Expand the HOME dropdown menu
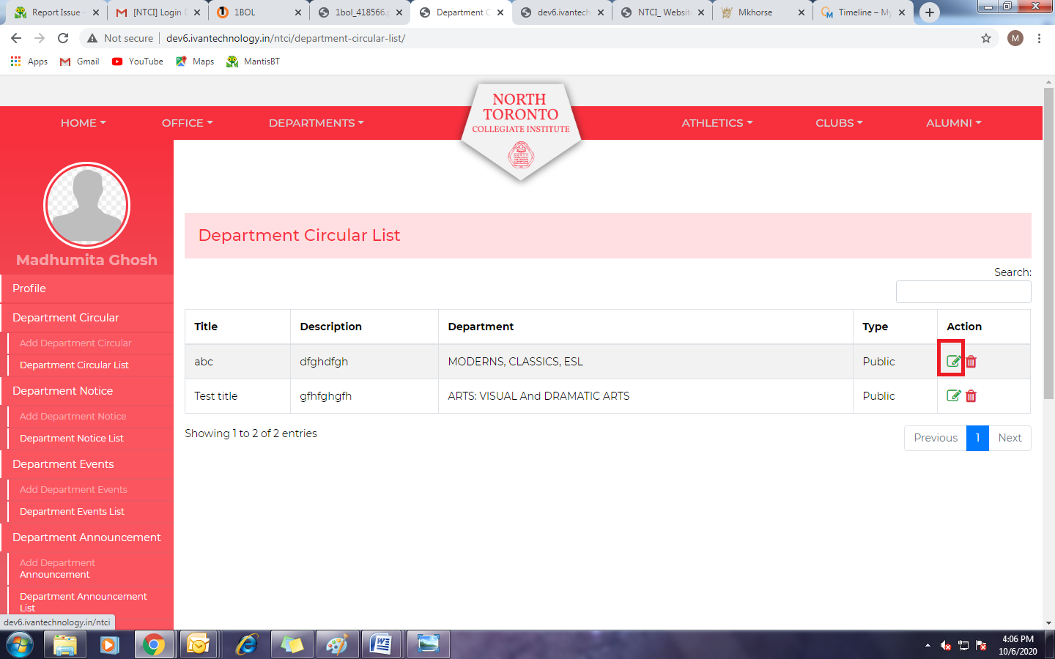This screenshot has width=1055, height=659. click(x=83, y=123)
